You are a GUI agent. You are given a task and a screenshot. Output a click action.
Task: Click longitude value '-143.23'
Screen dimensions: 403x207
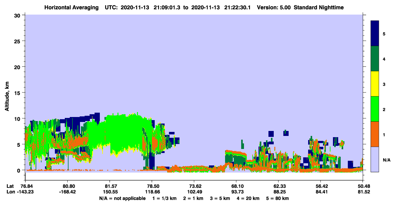(25, 192)
